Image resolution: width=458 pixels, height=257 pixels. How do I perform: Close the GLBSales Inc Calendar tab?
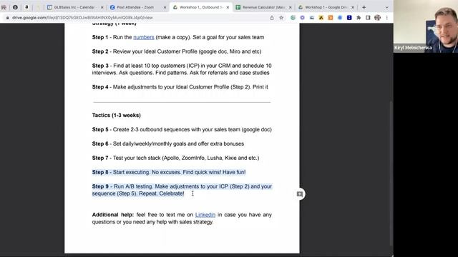pyautogui.click(x=102, y=7)
